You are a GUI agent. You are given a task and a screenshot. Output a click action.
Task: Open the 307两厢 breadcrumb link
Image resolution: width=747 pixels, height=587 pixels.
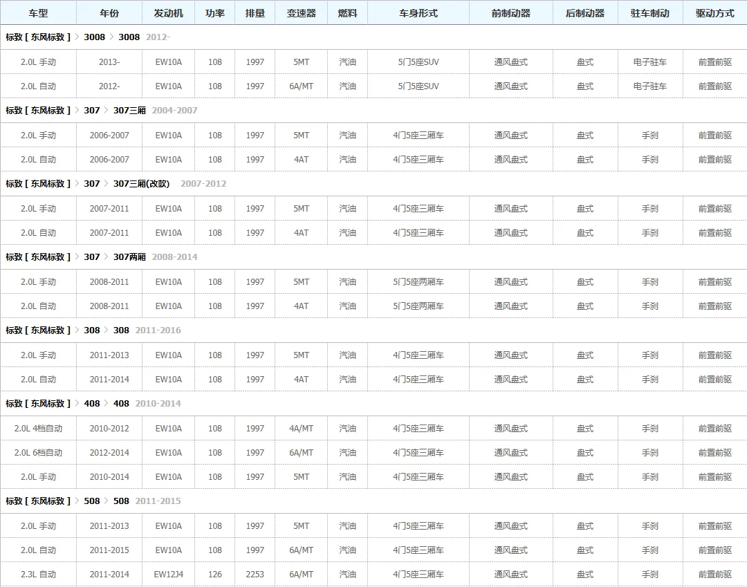point(129,257)
